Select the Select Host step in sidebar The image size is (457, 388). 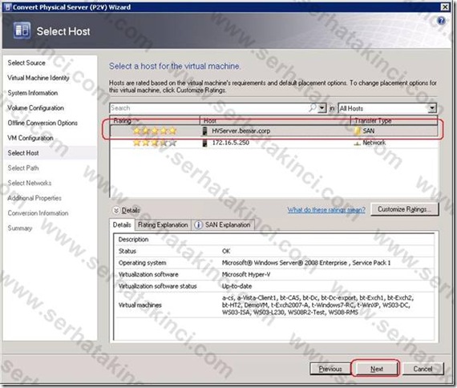51,153
